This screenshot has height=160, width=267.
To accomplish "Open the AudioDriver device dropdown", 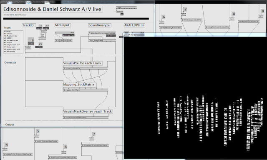I will pos(102,33).
